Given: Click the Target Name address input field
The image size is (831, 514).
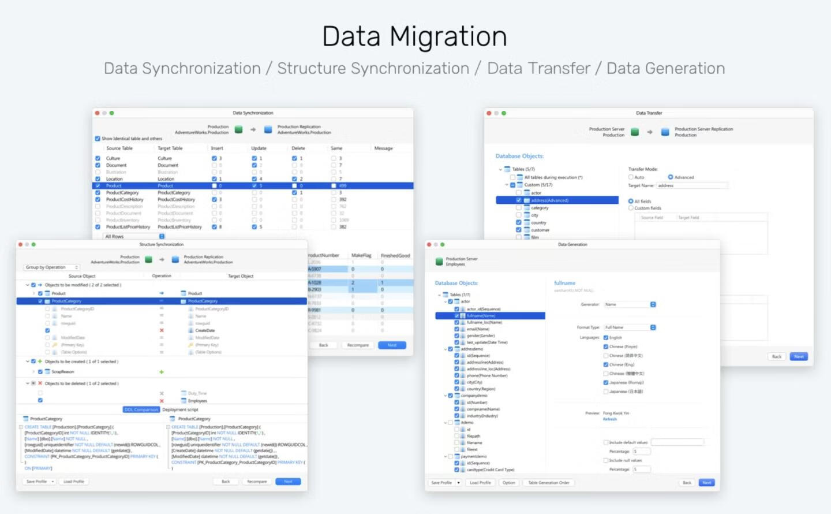Looking at the screenshot, I should [x=692, y=185].
